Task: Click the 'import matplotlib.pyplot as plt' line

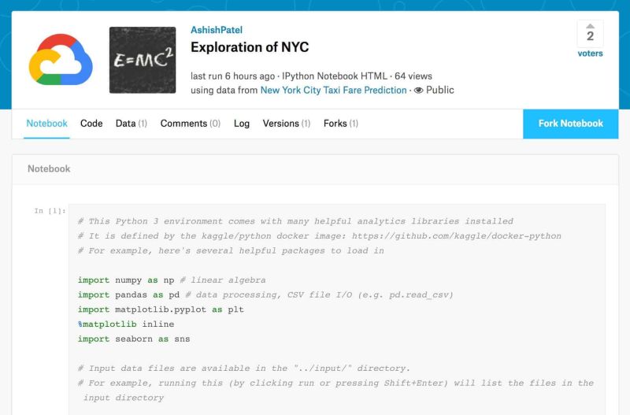Action: (161, 309)
